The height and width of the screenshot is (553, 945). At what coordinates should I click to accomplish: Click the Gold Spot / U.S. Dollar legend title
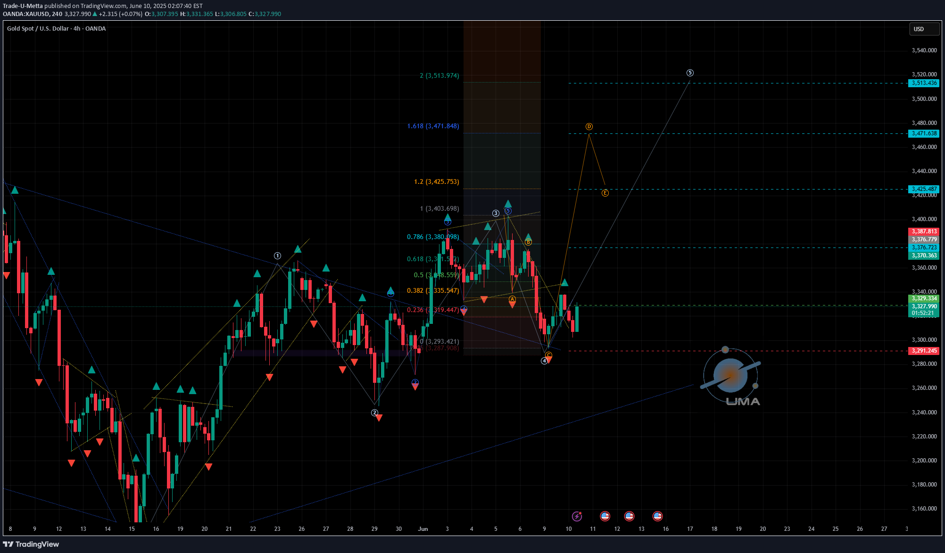coord(56,29)
